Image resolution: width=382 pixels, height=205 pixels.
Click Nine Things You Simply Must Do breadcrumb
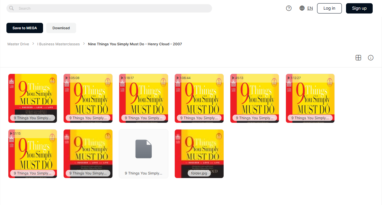coord(135,44)
